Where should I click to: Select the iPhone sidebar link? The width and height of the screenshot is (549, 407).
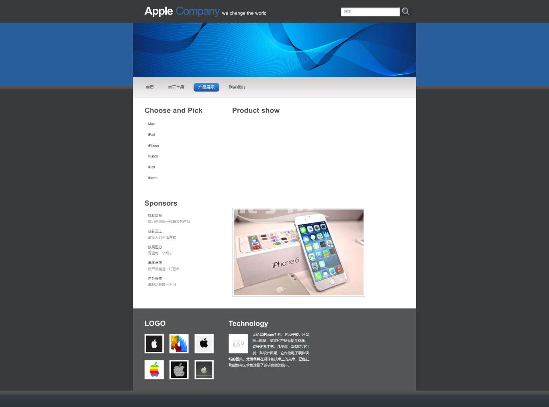click(153, 146)
